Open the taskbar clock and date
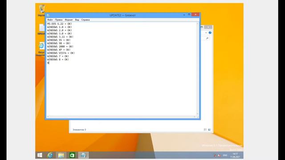The image size is (285, 160). click(x=235, y=155)
